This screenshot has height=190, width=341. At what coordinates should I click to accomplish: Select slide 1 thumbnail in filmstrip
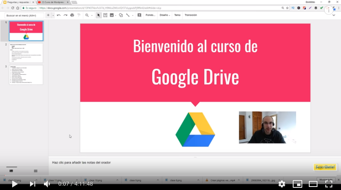tap(26, 31)
